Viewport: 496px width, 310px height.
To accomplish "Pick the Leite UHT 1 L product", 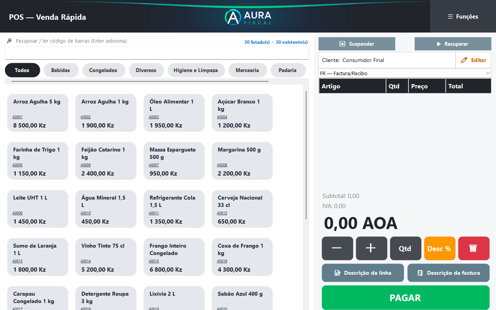I will coord(38,209).
